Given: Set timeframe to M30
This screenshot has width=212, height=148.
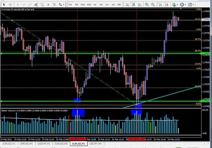Looking at the screenshot, I should coord(89,5).
